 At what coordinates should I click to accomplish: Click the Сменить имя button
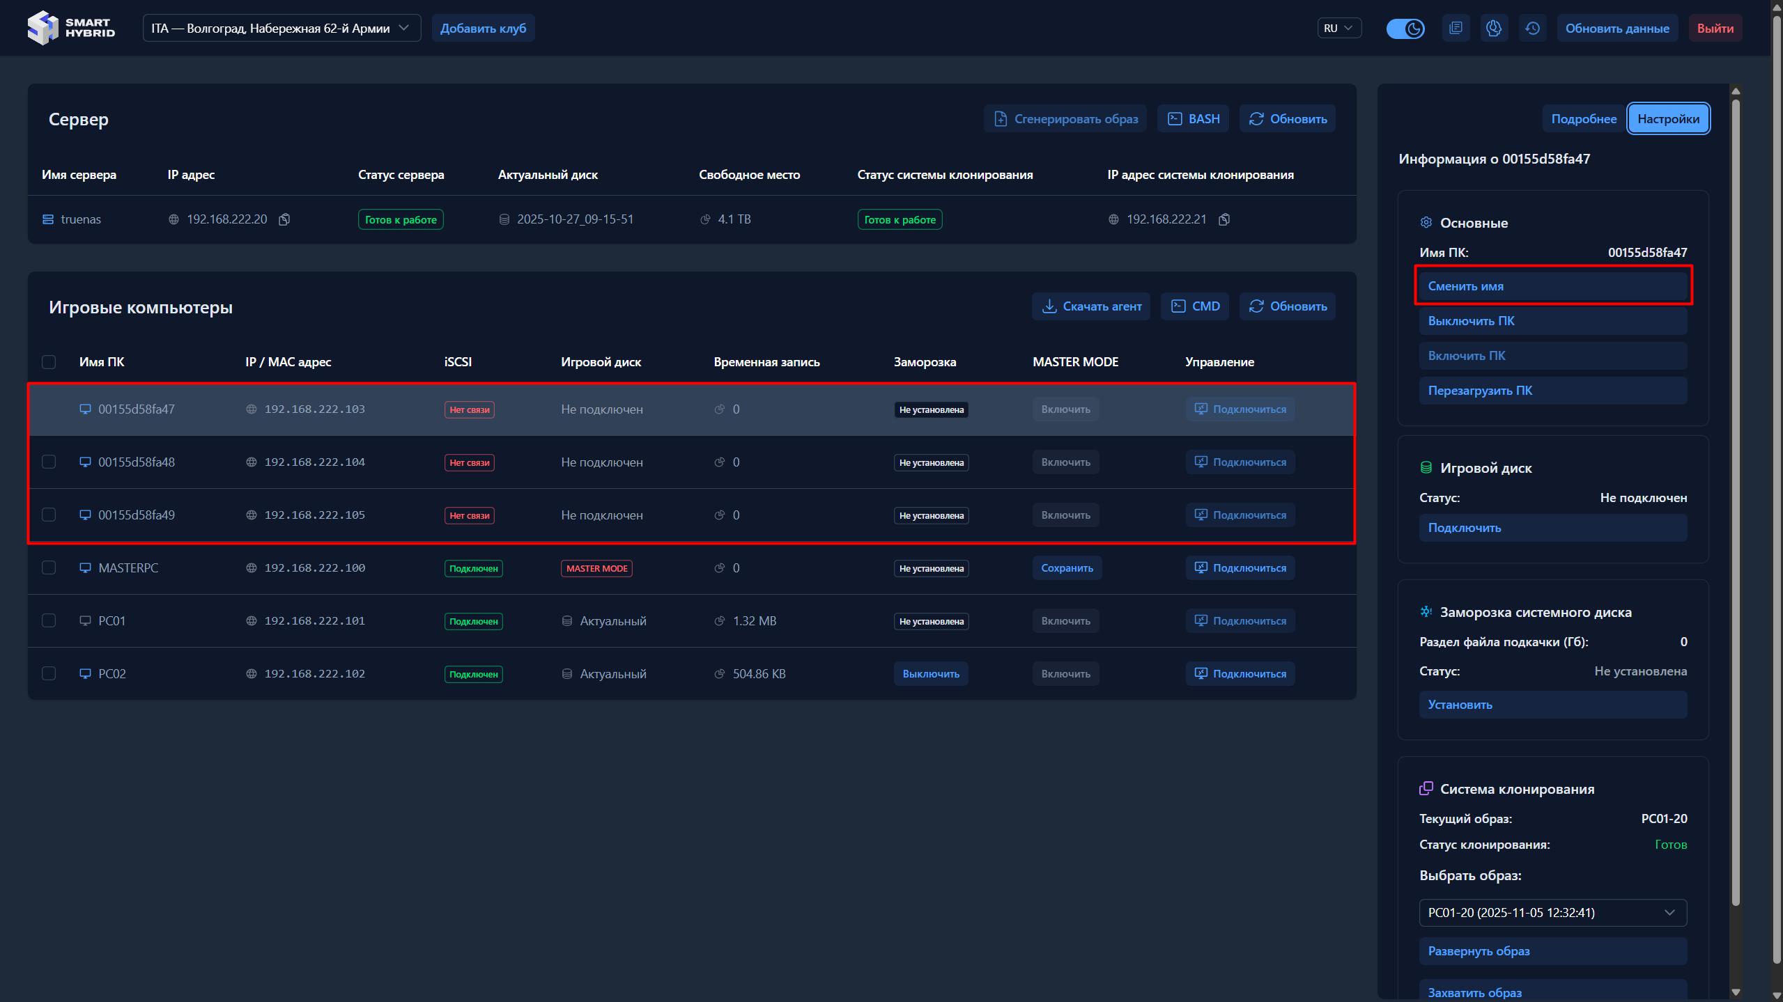pyautogui.click(x=1552, y=286)
